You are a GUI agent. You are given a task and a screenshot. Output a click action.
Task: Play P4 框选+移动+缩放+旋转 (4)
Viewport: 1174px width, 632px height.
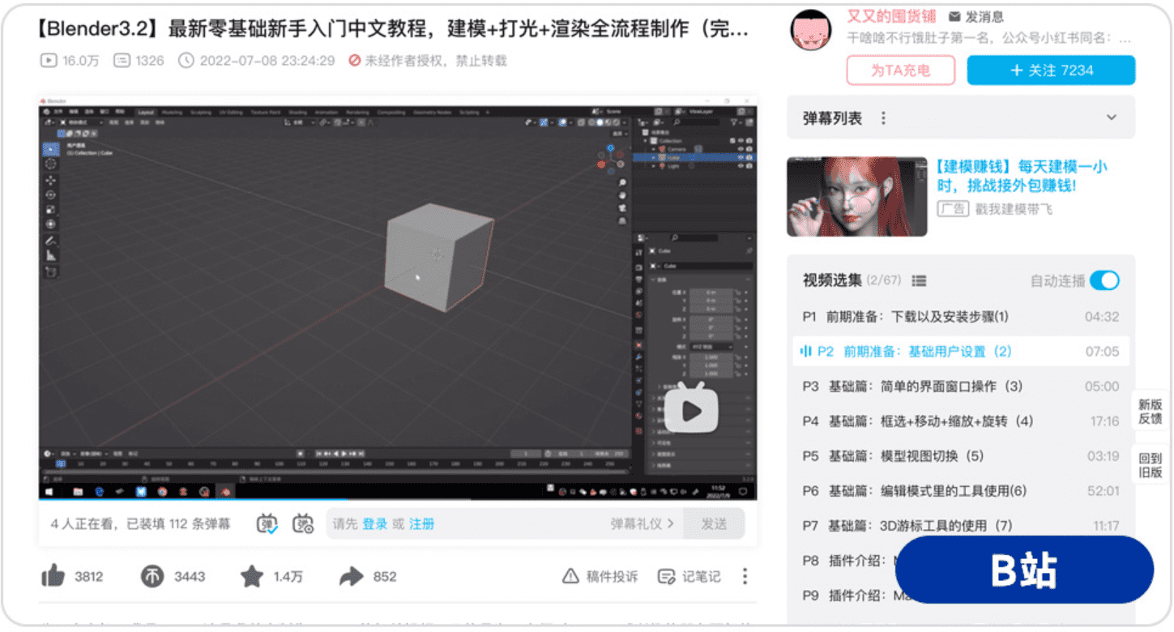click(x=961, y=421)
